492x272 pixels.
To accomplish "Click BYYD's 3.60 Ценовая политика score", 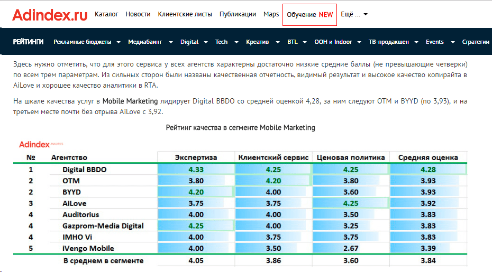I will click(351, 192).
